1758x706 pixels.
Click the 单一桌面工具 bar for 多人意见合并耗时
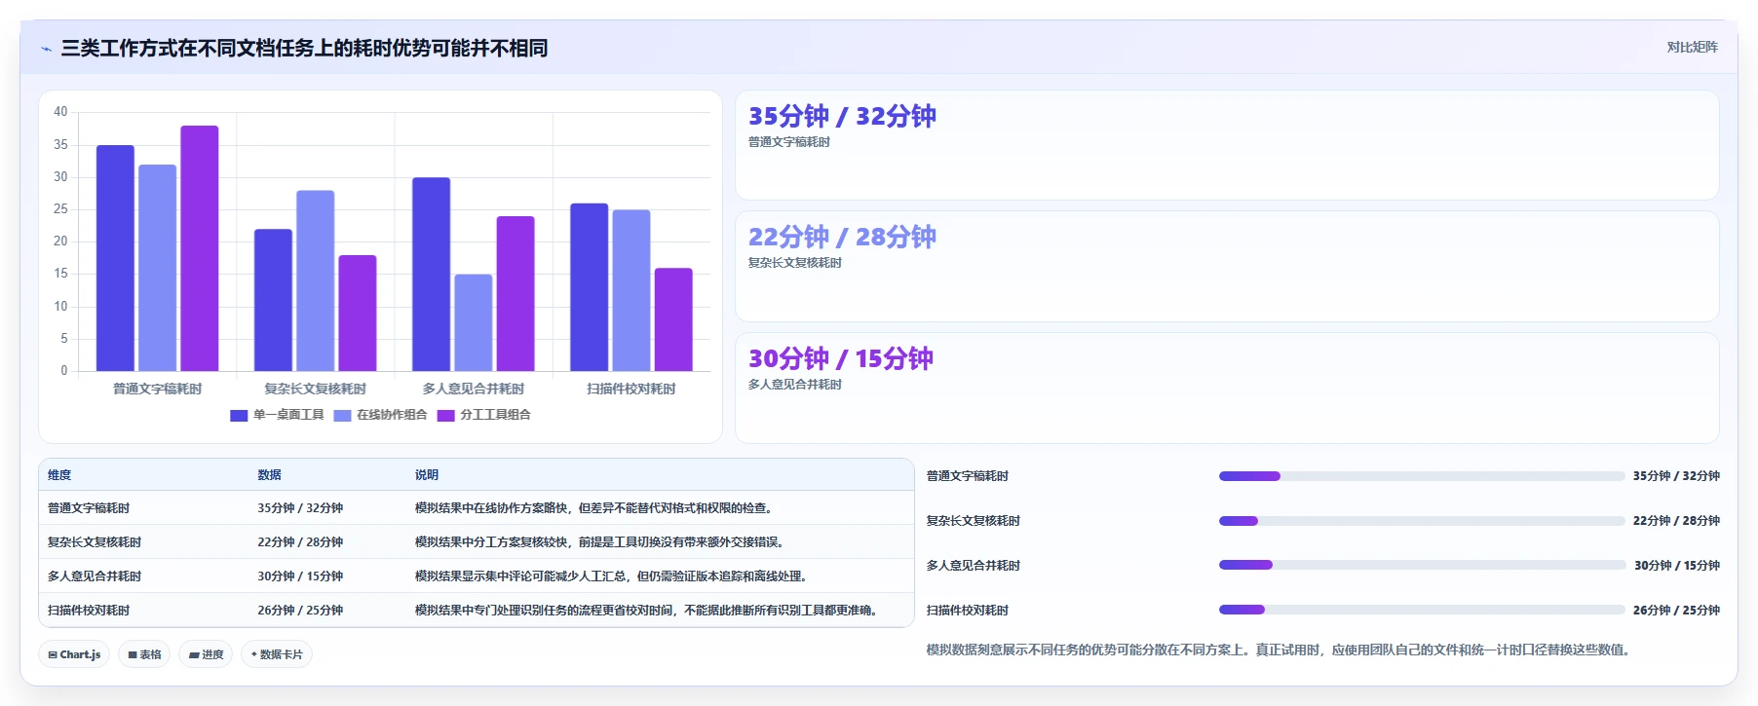pyautogui.click(x=431, y=274)
